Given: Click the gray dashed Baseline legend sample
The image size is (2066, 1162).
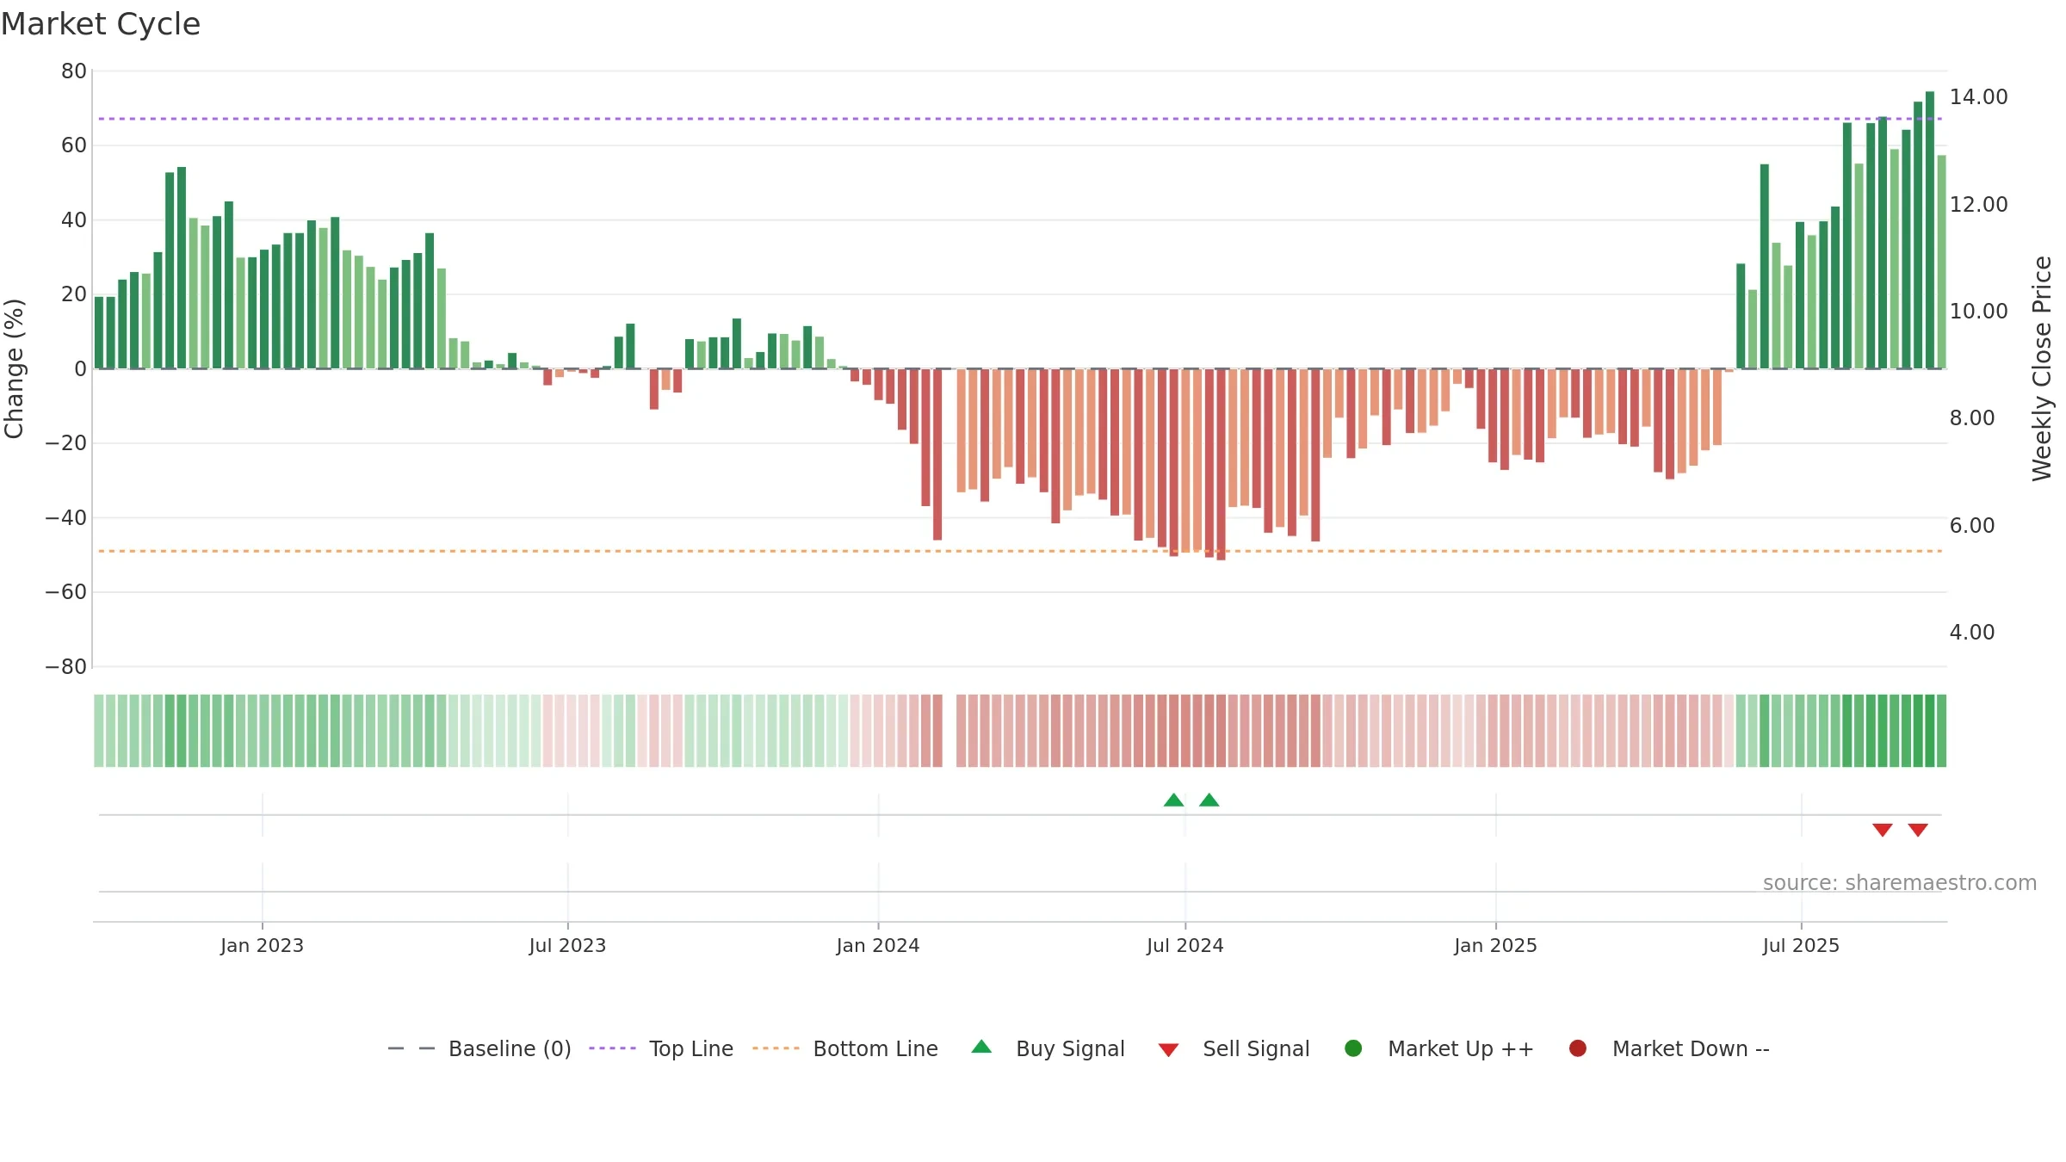Looking at the screenshot, I should tap(411, 1048).
